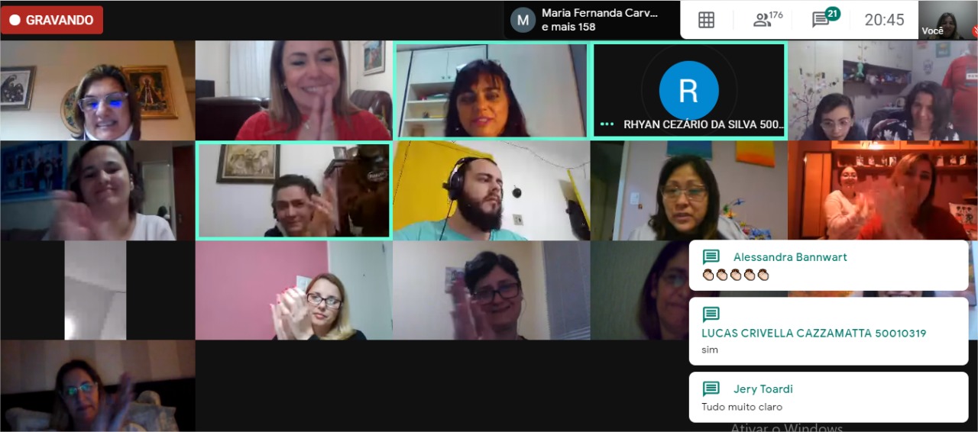Select the woman in red clapping tile
Screen dimensions: 978x432
[x=294, y=90]
